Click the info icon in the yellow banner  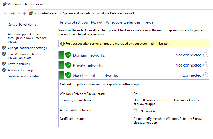click(62, 44)
